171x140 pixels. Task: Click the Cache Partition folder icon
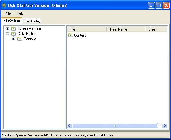[14, 29]
